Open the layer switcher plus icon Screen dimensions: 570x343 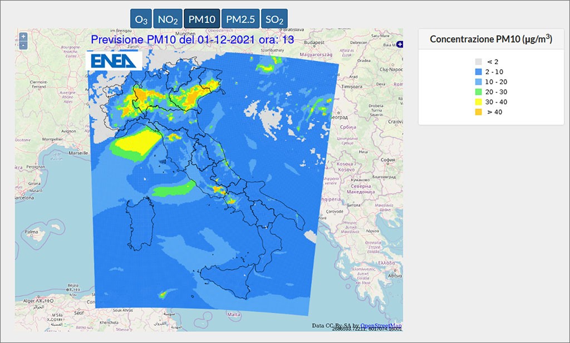[400, 45]
